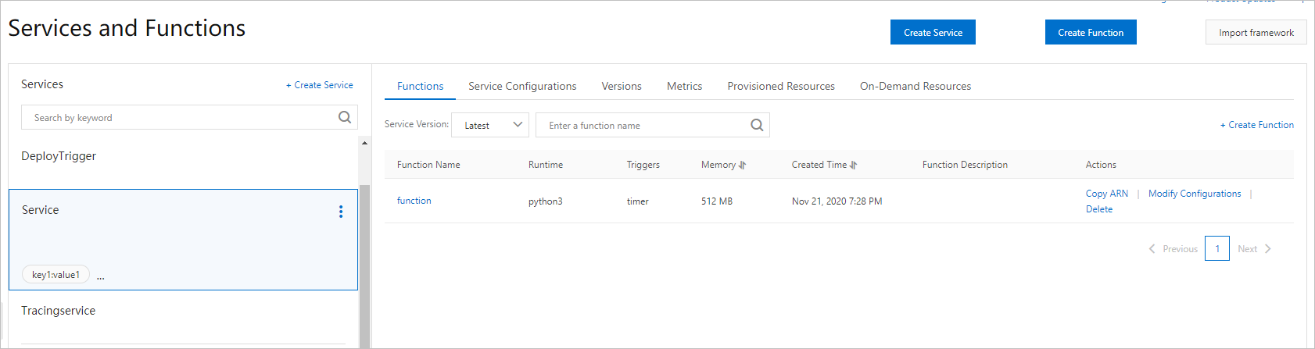The image size is (1315, 349).
Task: Click the tag ellipsis next to key1:value1
Action: point(100,276)
